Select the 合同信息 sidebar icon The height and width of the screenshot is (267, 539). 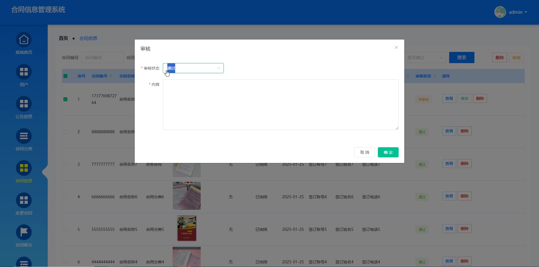(x=24, y=168)
